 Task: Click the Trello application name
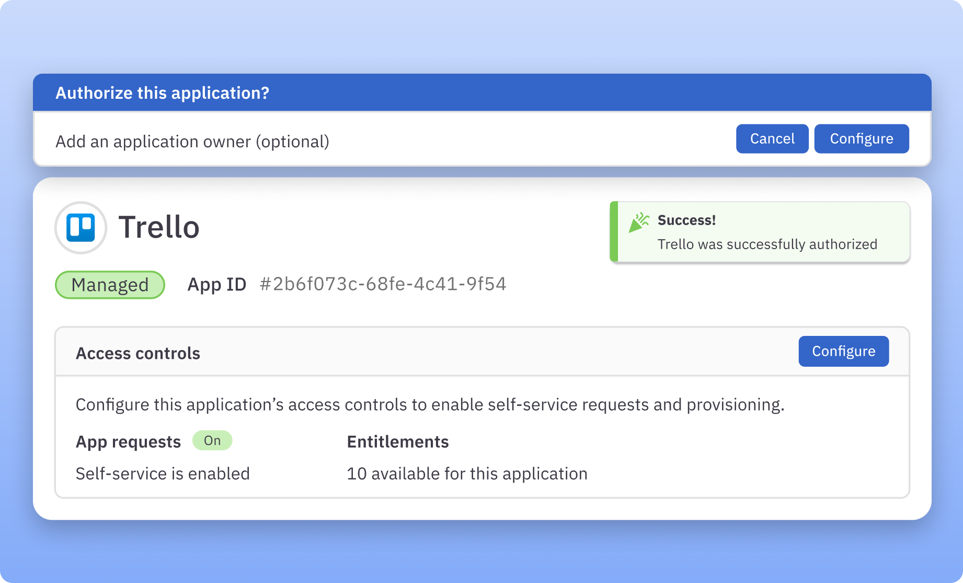(x=158, y=227)
